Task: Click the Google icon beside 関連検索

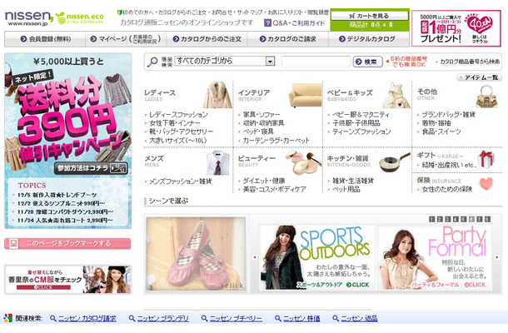Action: pos(7,318)
